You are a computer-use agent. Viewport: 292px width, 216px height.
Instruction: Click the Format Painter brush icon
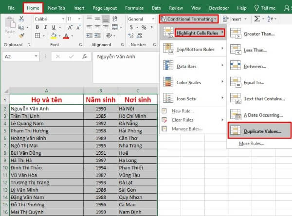[x=21, y=36]
